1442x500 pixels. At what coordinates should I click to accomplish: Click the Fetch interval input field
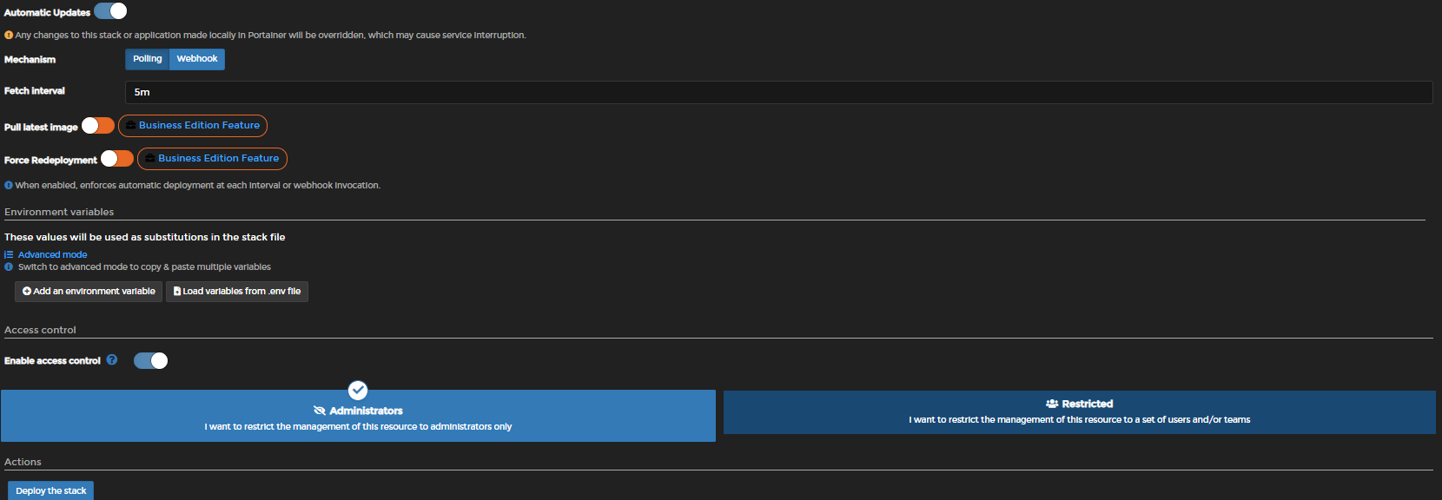(x=778, y=92)
